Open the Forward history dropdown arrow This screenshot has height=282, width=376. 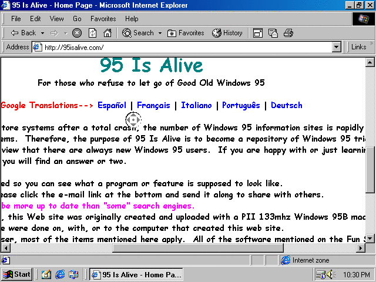65,33
